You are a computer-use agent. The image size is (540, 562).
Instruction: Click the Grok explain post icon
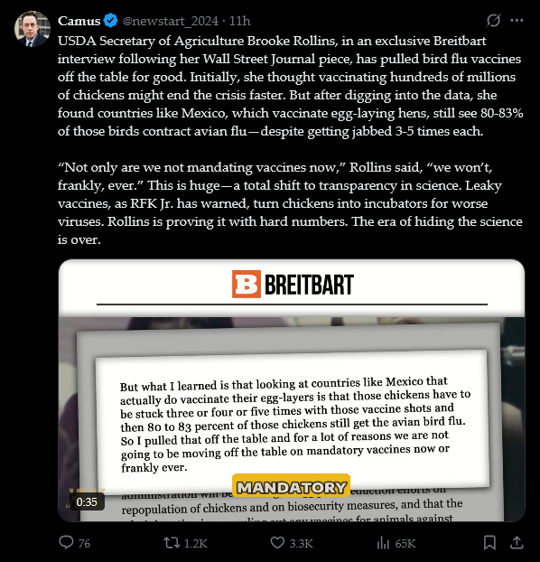[x=493, y=21]
